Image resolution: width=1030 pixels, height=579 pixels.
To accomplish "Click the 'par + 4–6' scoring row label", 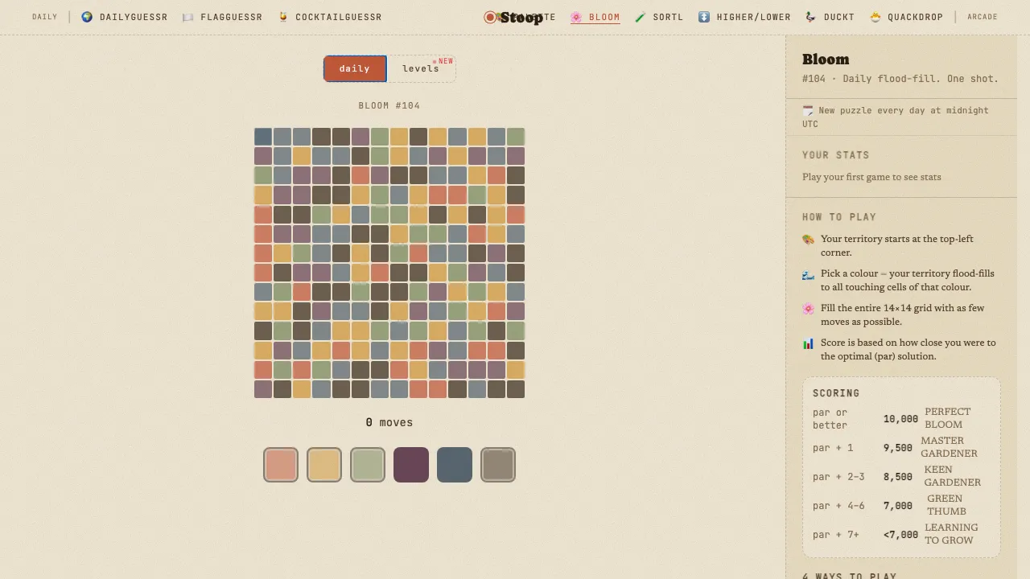I will 838,506.
